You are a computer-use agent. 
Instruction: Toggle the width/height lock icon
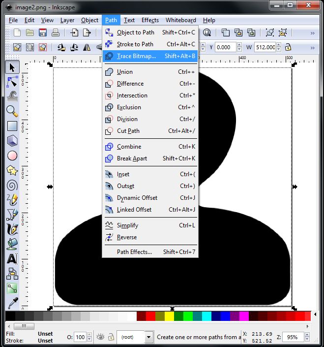click(288, 47)
